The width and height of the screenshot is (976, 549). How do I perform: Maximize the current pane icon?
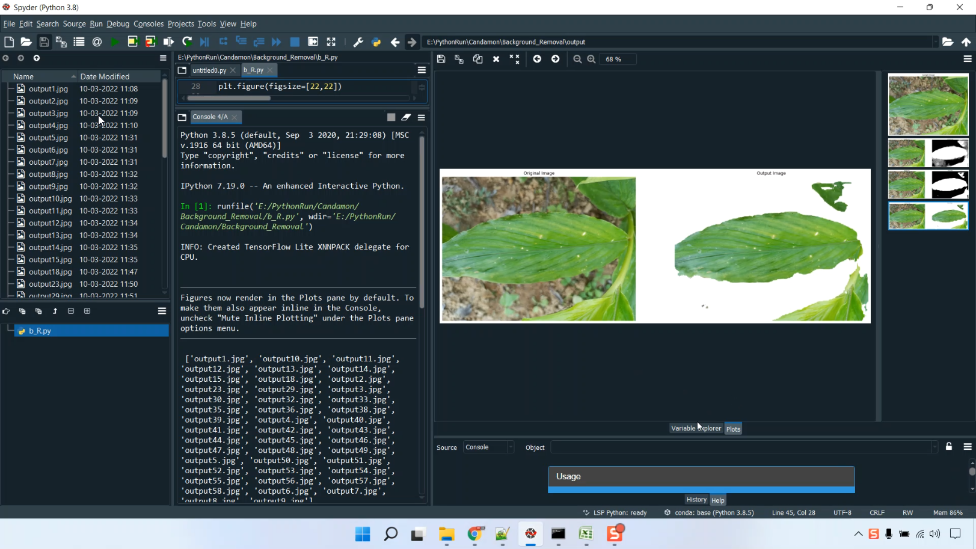point(331,41)
